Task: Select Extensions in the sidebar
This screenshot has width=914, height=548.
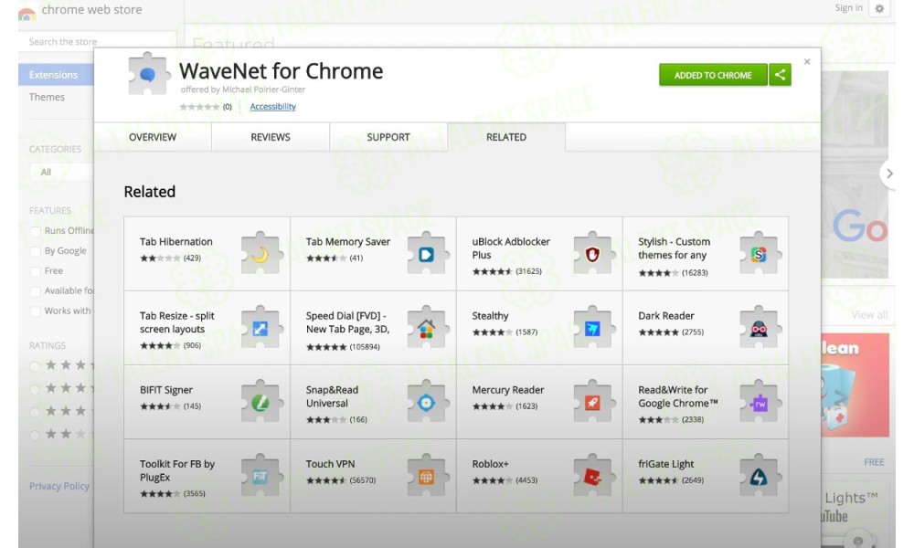Action: [56, 75]
